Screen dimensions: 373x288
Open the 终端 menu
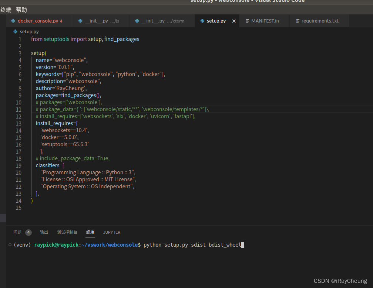(x=6, y=10)
